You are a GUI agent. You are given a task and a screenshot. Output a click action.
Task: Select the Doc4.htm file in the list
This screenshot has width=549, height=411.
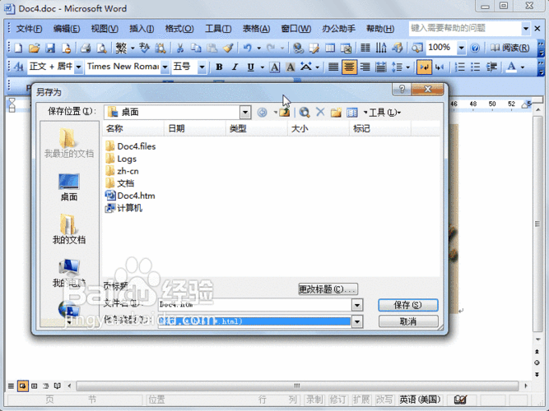coord(136,196)
